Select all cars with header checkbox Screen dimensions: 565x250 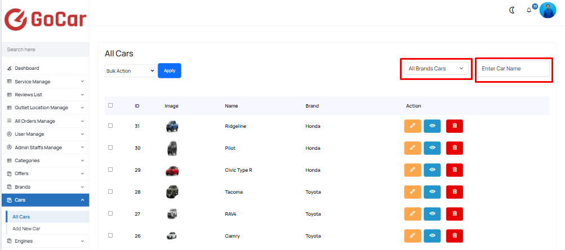pyautogui.click(x=110, y=105)
